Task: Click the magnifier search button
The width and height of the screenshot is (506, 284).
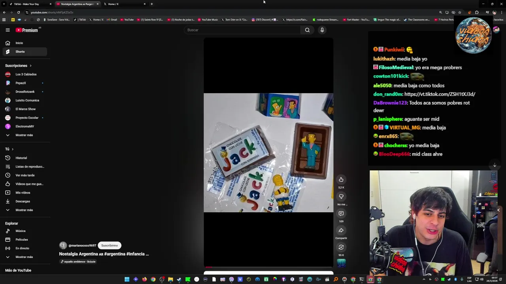Action: tap(307, 30)
